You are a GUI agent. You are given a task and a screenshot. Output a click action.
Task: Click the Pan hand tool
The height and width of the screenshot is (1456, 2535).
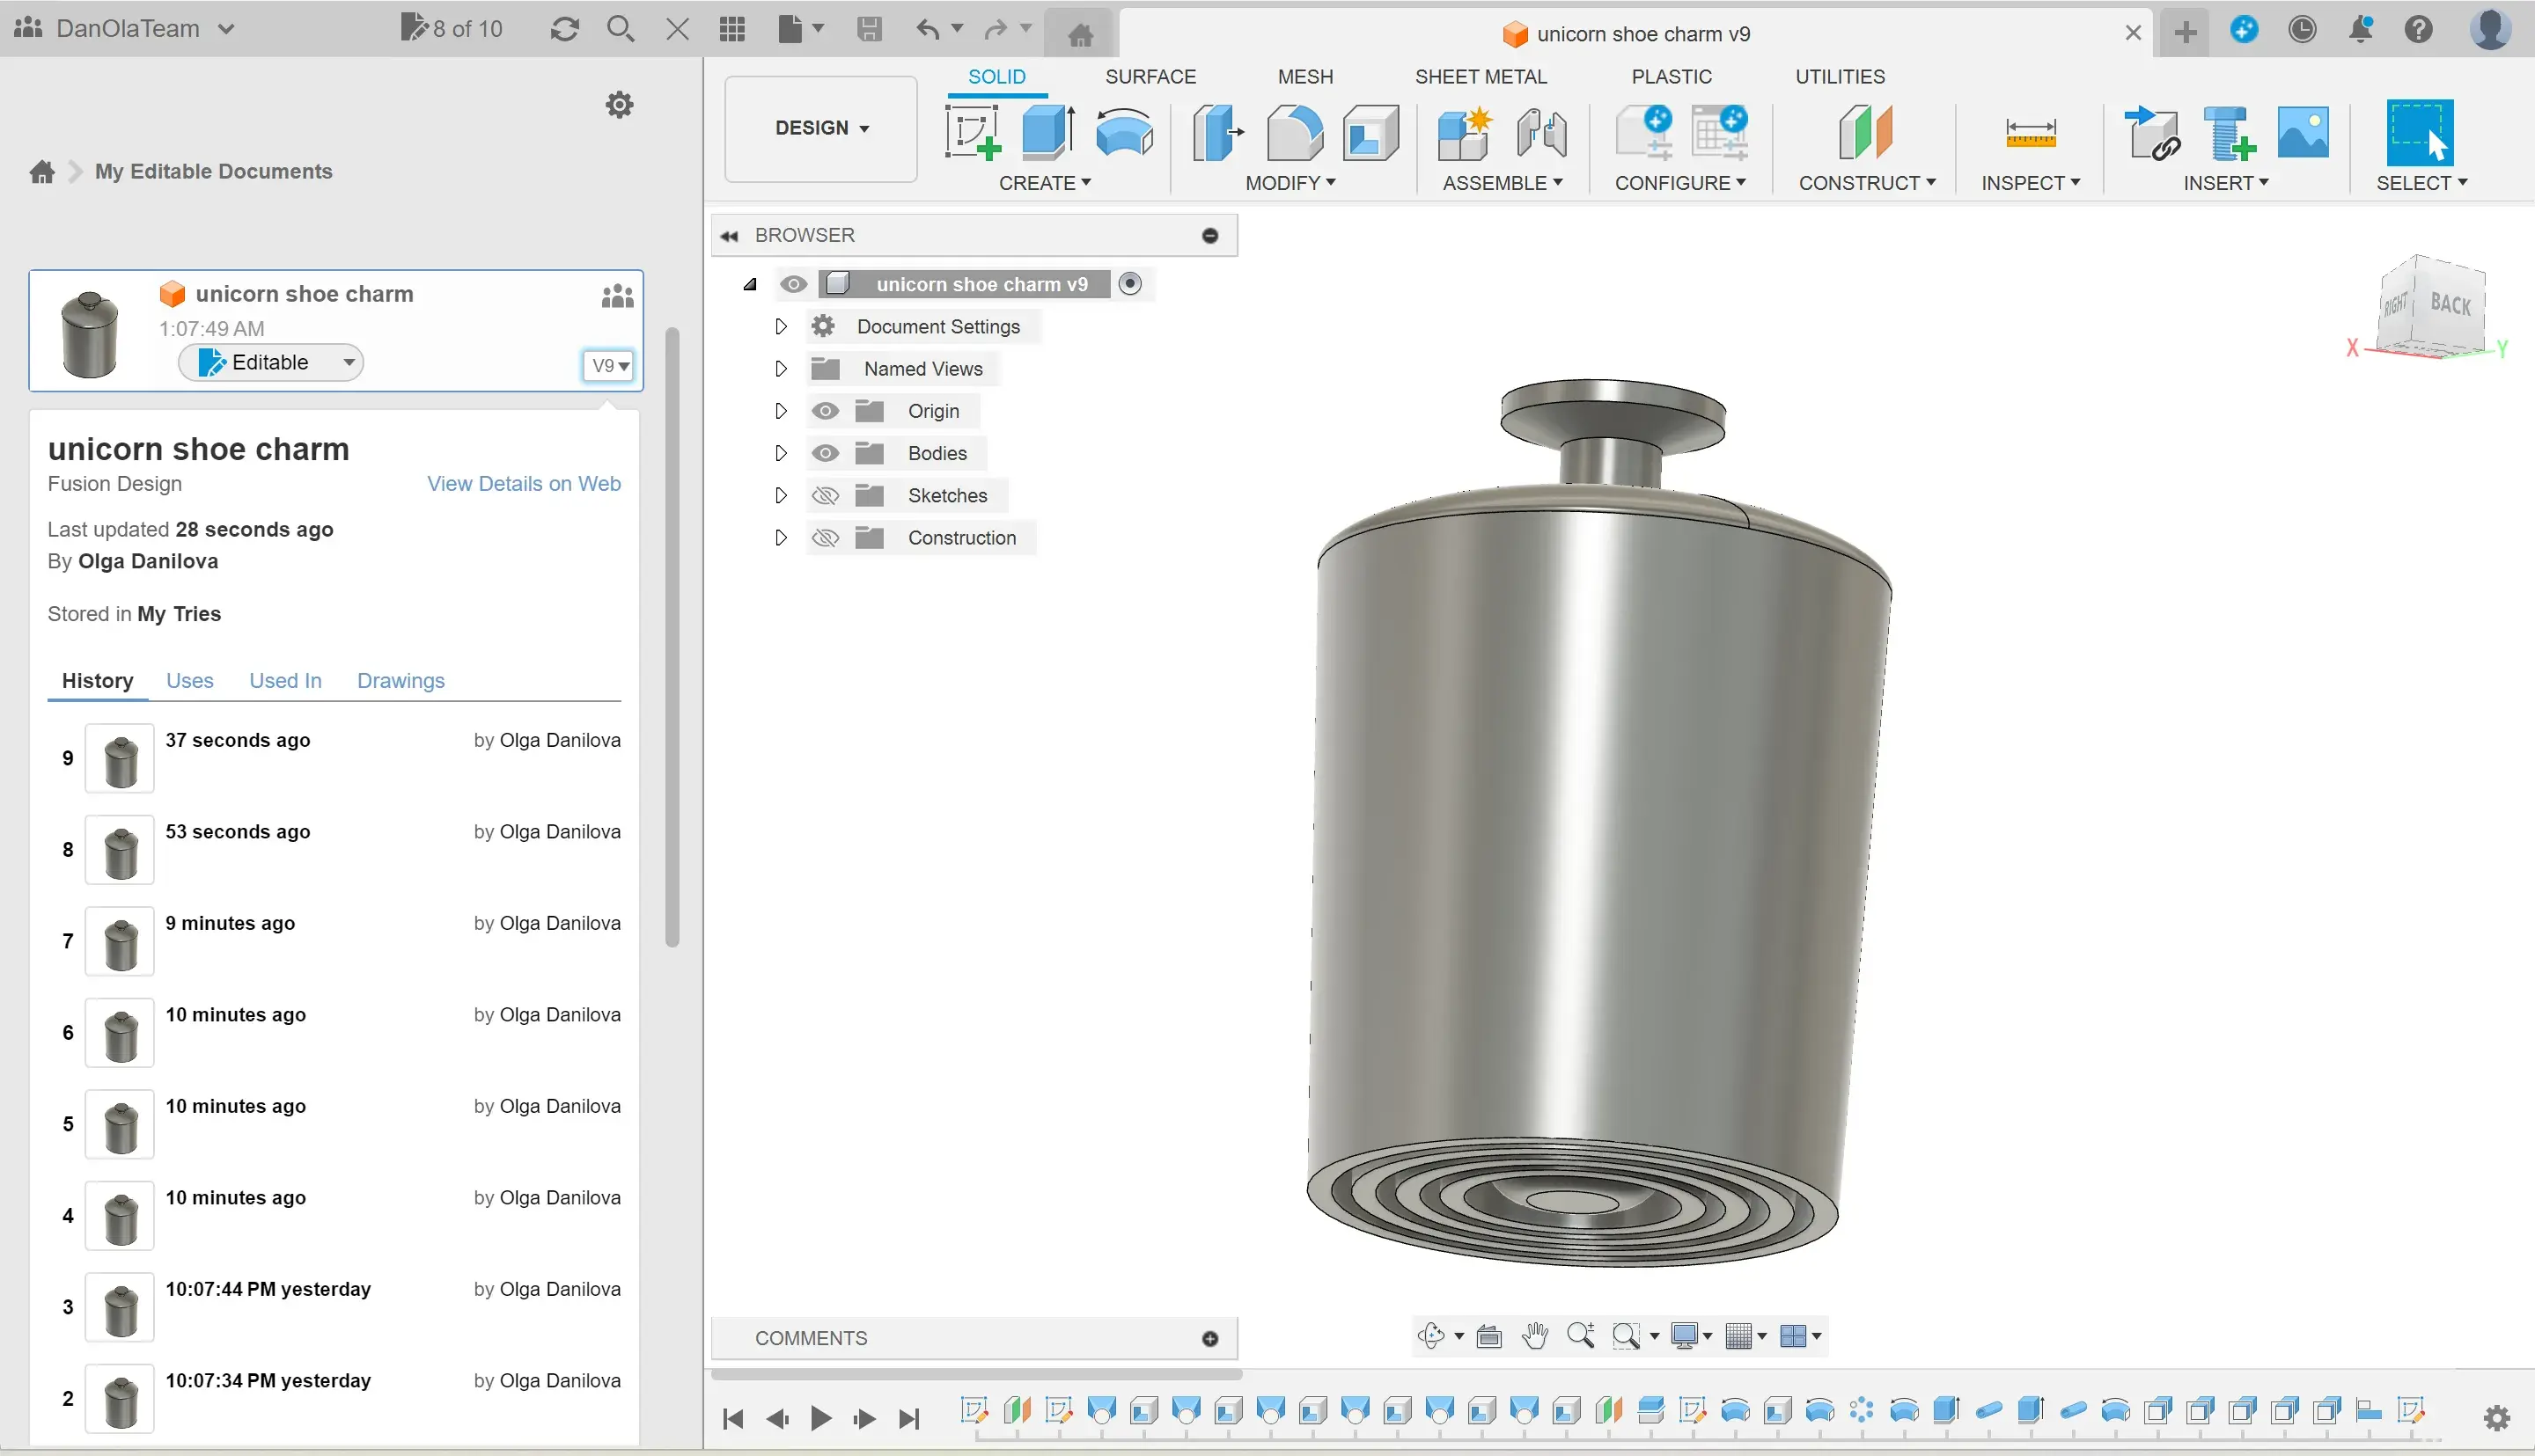[1534, 1335]
